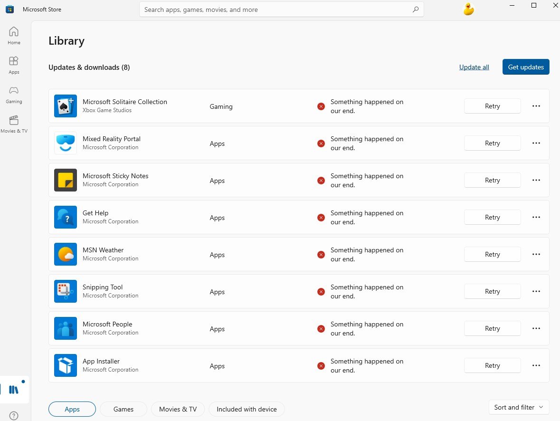Switch to Movies & TV filter tab
560x421 pixels.
(x=178, y=409)
